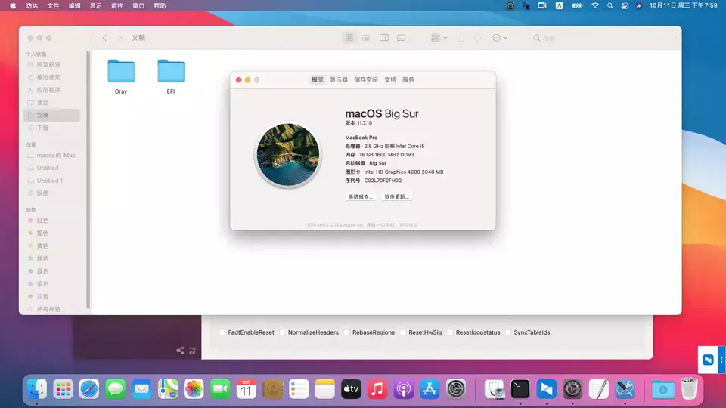Go back in Finder navigation
726x408 pixels.
[x=104, y=38]
